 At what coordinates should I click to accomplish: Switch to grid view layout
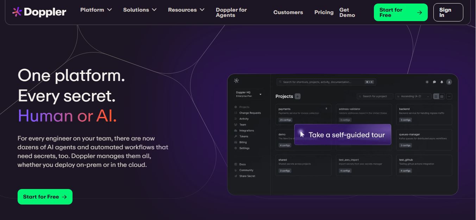click(441, 96)
